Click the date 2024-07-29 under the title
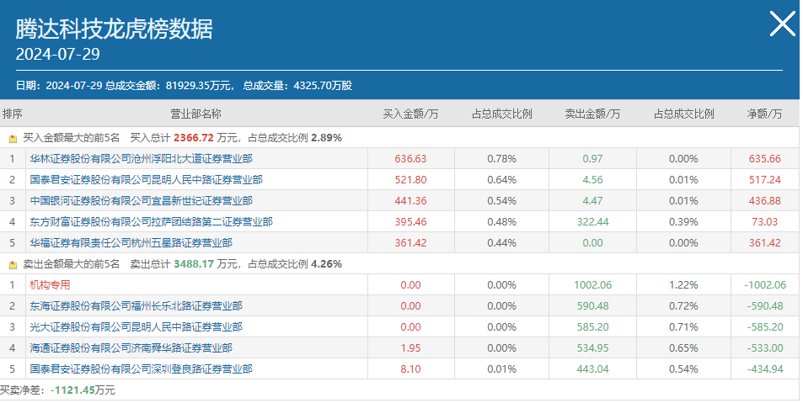 tap(57, 54)
